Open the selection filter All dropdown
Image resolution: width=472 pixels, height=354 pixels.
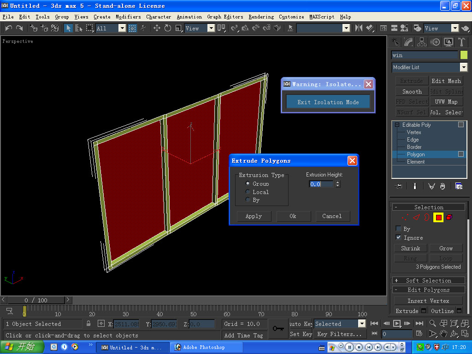pos(122,28)
